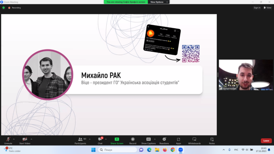Open the weather widget showing 0°C
Image resolution: width=274 pixels, height=154 pixels.
coord(12,150)
